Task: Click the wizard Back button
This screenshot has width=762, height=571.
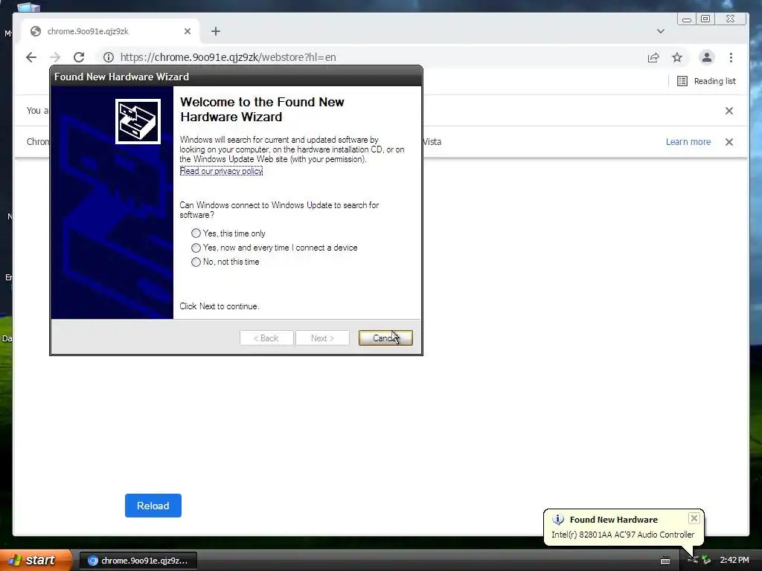Action: tap(266, 338)
